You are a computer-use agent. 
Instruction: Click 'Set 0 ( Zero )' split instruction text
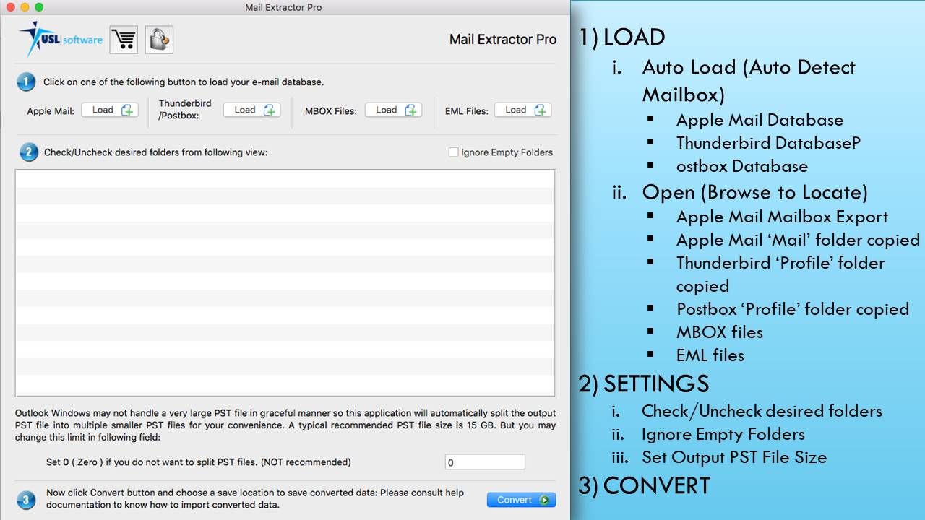point(199,462)
